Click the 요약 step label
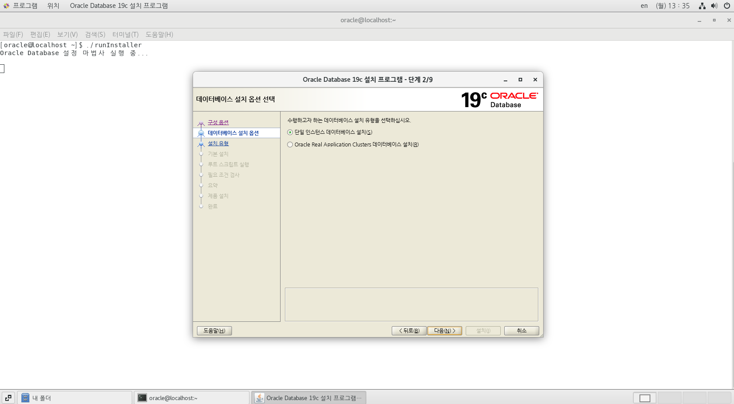Image resolution: width=734 pixels, height=404 pixels. 213,185
